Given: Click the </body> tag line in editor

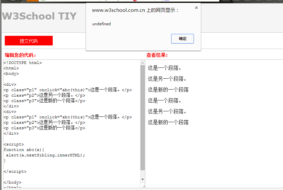Looking at the screenshot, I should click(x=12, y=182).
